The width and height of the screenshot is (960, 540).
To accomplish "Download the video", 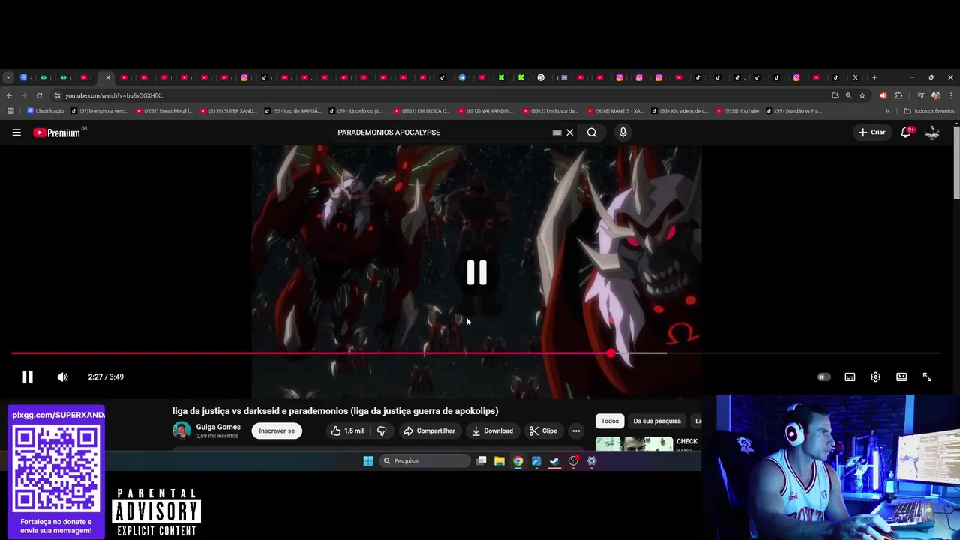I will click(x=492, y=430).
